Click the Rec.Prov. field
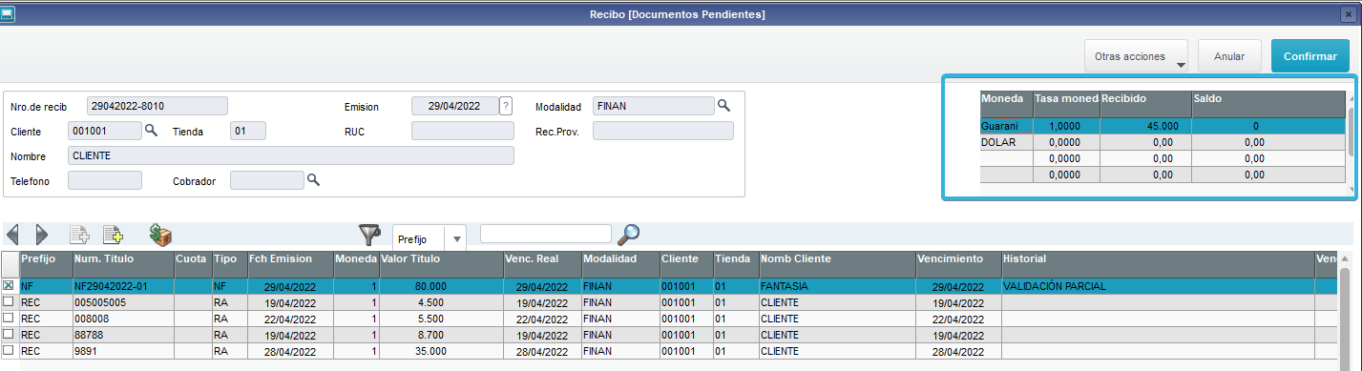1362x371 pixels. [x=663, y=131]
